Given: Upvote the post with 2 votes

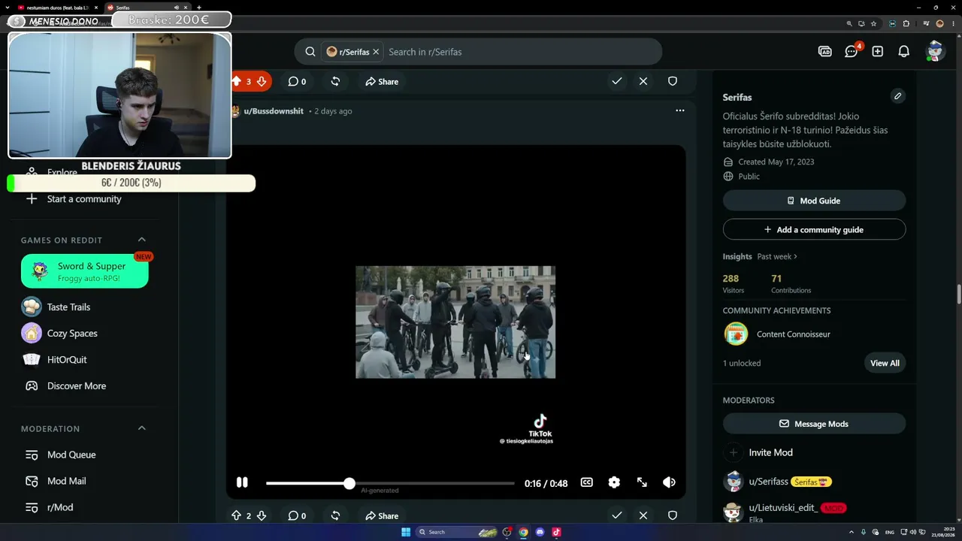Looking at the screenshot, I should [236, 515].
